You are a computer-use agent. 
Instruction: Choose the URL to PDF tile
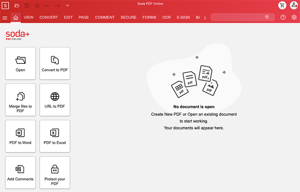[x=55, y=100]
